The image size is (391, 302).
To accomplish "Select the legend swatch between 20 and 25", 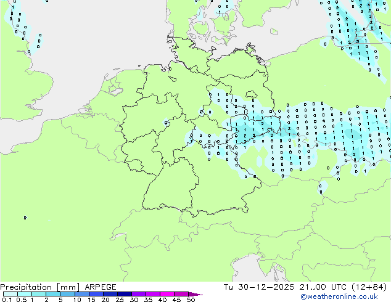I will point(110,294).
